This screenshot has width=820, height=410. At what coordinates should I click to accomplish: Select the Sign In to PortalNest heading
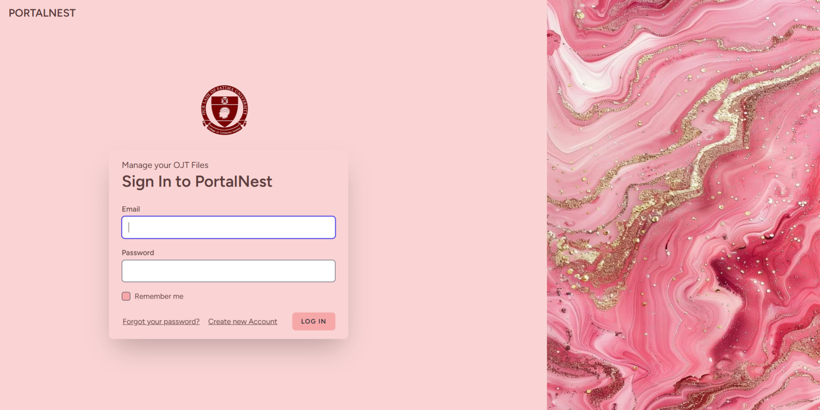[197, 182]
